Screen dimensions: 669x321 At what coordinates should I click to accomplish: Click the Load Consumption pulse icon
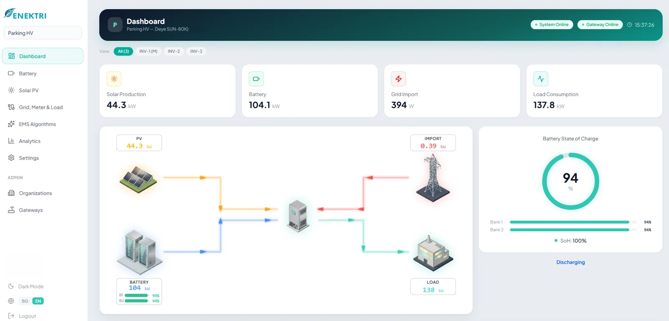(541, 79)
